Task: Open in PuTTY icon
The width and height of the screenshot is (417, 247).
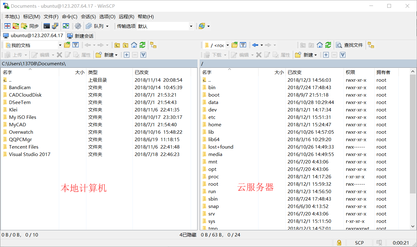Action: [x=55, y=26]
